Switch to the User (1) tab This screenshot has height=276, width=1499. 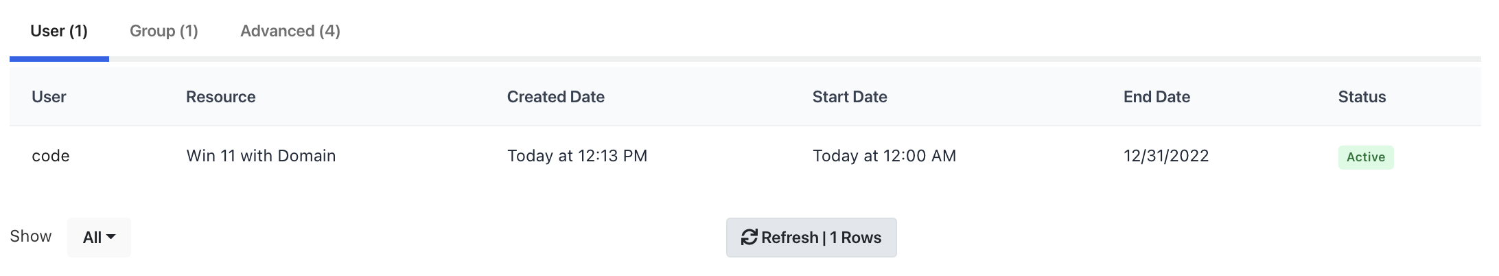59,31
